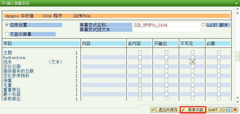Toggle the 应用设置 checkbox
This screenshot has width=240, height=114.
coord(7,25)
